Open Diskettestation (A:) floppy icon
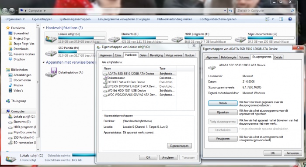The image size is (306, 167). tap(51, 72)
